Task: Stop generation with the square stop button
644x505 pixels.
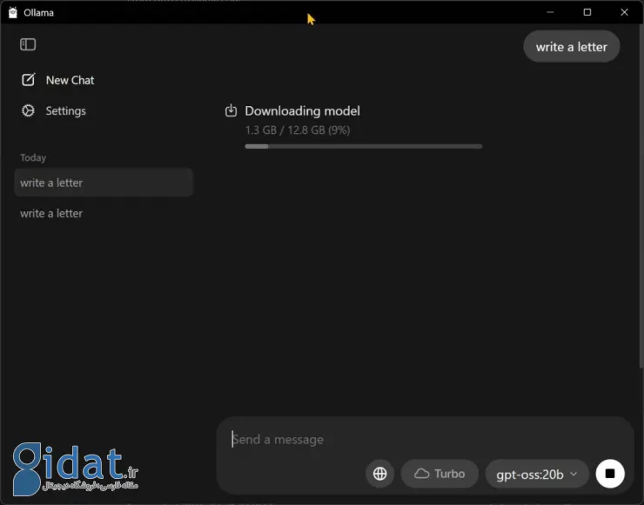Action: 610,474
